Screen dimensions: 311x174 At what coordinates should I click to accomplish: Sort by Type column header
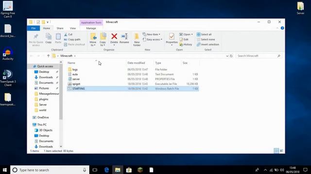click(158, 63)
